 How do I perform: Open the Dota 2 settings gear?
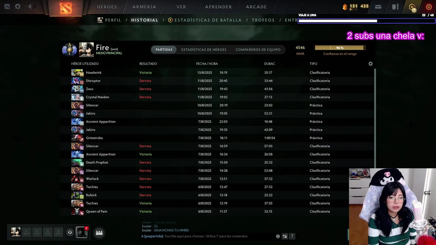pyautogui.click(x=18, y=6)
